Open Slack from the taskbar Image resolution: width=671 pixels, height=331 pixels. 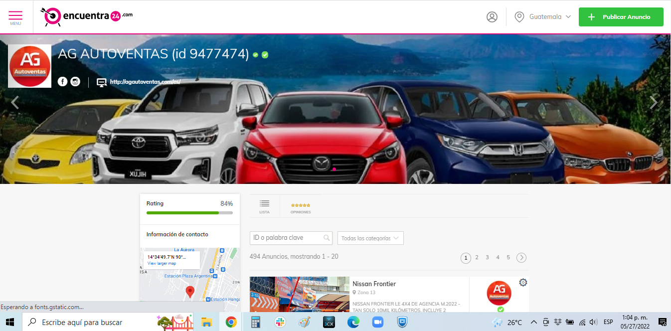(280, 323)
